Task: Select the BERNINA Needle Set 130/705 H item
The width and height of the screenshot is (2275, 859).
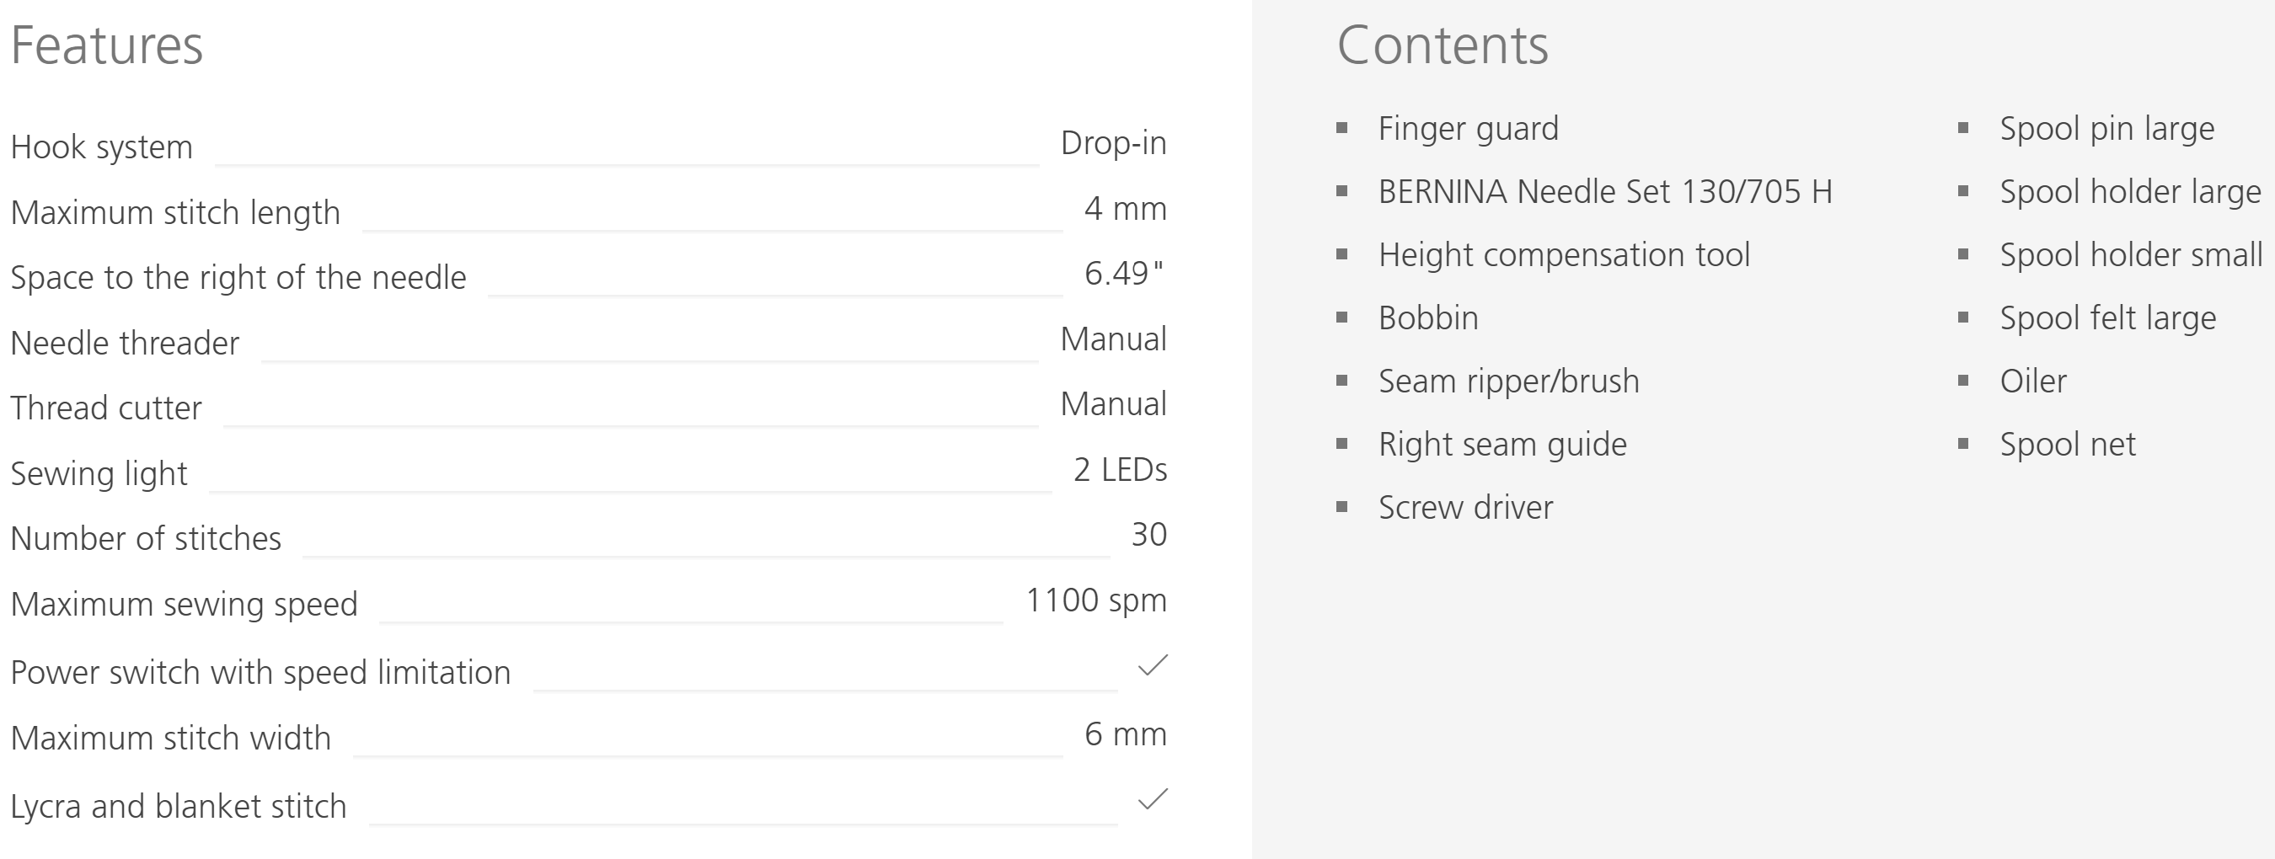Action: (1604, 191)
